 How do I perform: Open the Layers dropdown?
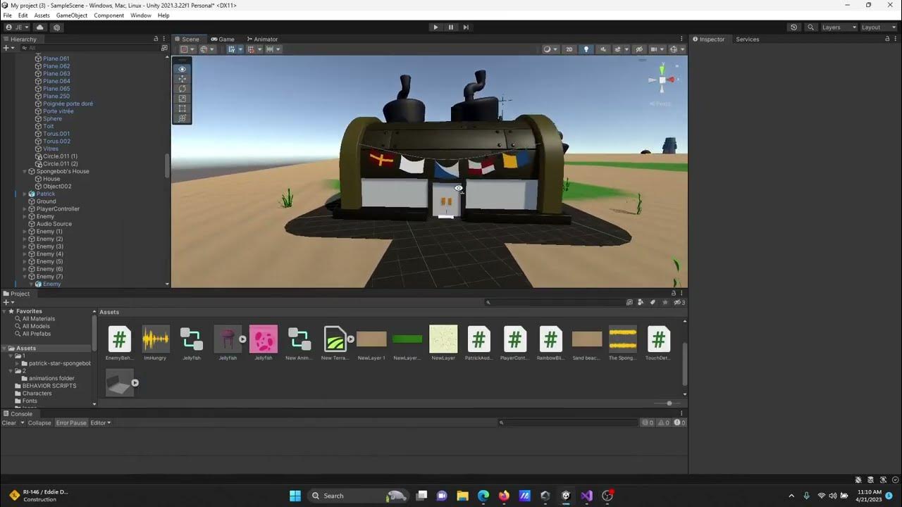pos(839,27)
